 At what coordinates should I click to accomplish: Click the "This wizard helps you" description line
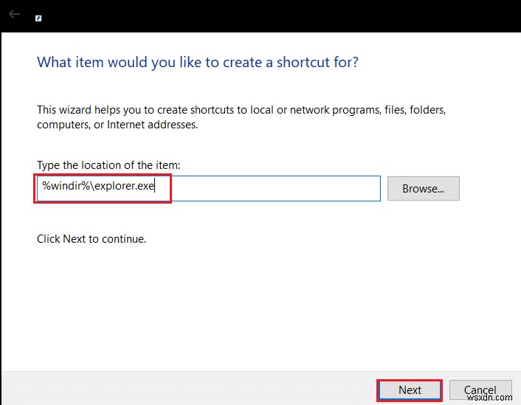[241, 110]
